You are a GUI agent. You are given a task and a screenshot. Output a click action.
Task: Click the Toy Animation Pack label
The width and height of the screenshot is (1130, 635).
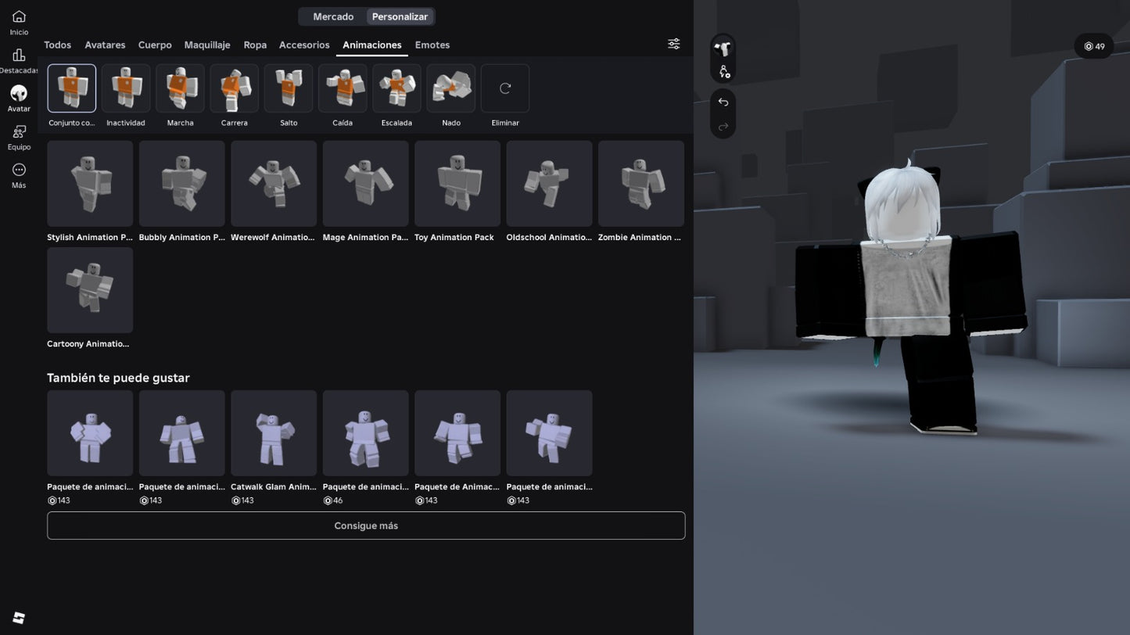pos(454,238)
